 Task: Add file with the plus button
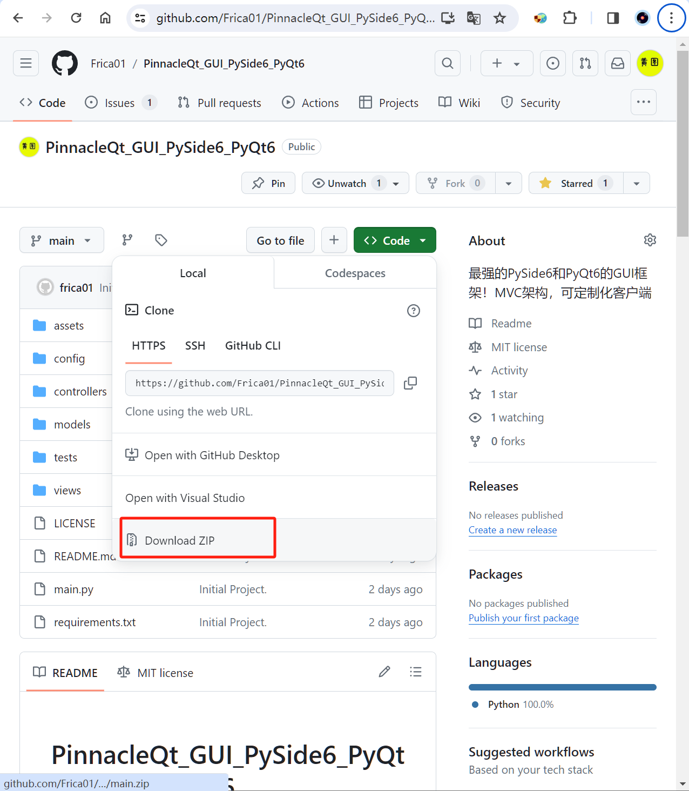334,240
